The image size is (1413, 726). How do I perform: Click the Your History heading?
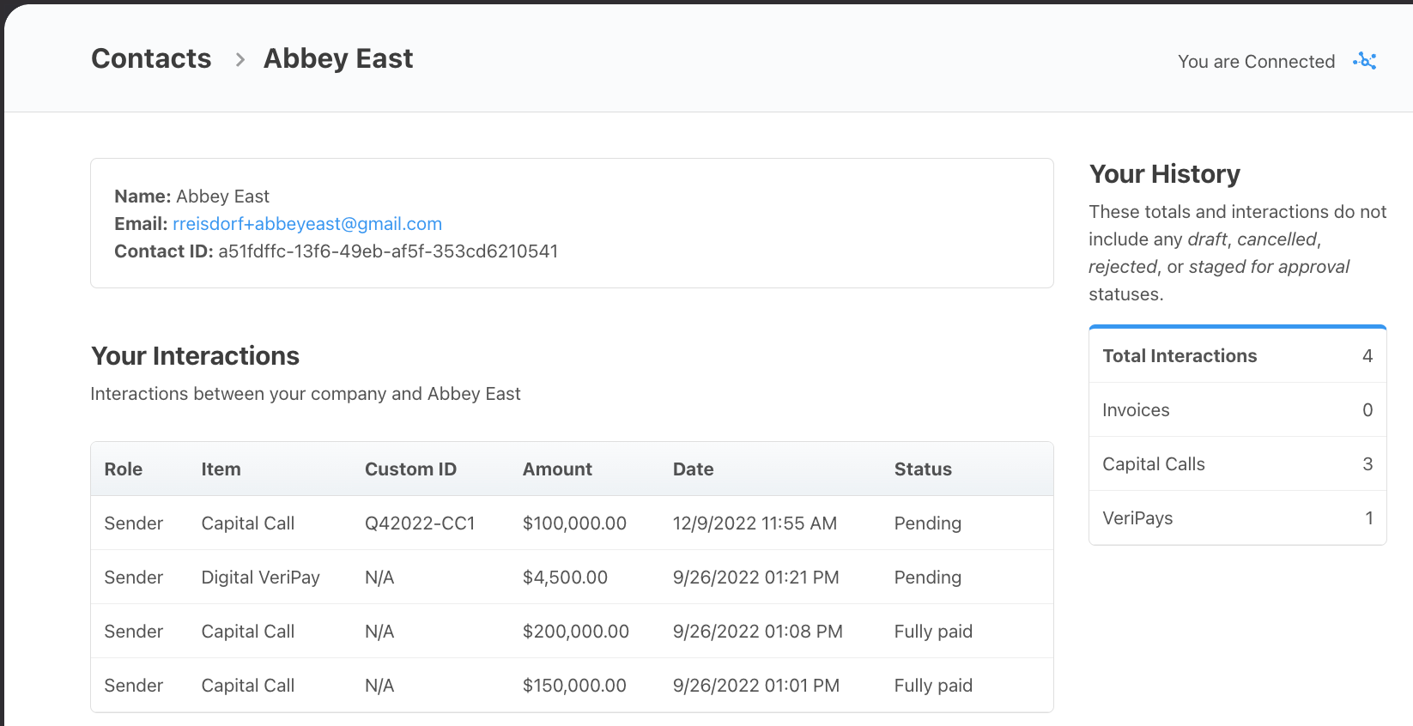pyautogui.click(x=1164, y=174)
